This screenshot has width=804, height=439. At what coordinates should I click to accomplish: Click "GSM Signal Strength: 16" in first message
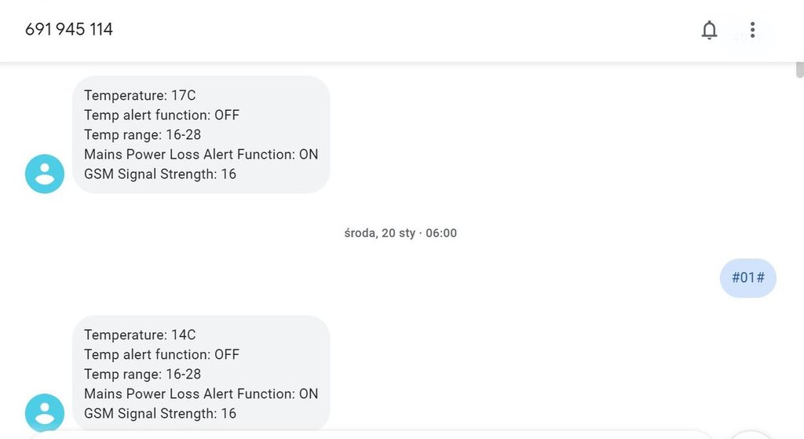coord(160,174)
